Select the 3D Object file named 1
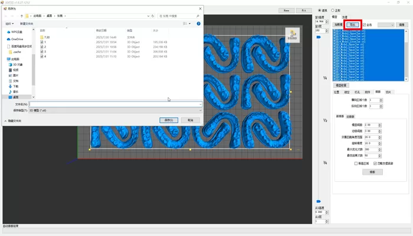The height and width of the screenshot is (236, 413). click(x=45, y=42)
